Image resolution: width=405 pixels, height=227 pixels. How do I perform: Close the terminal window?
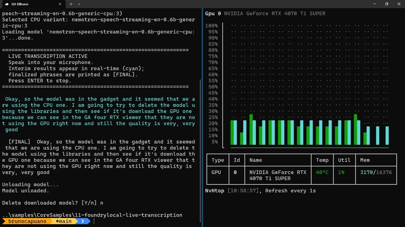399,4
